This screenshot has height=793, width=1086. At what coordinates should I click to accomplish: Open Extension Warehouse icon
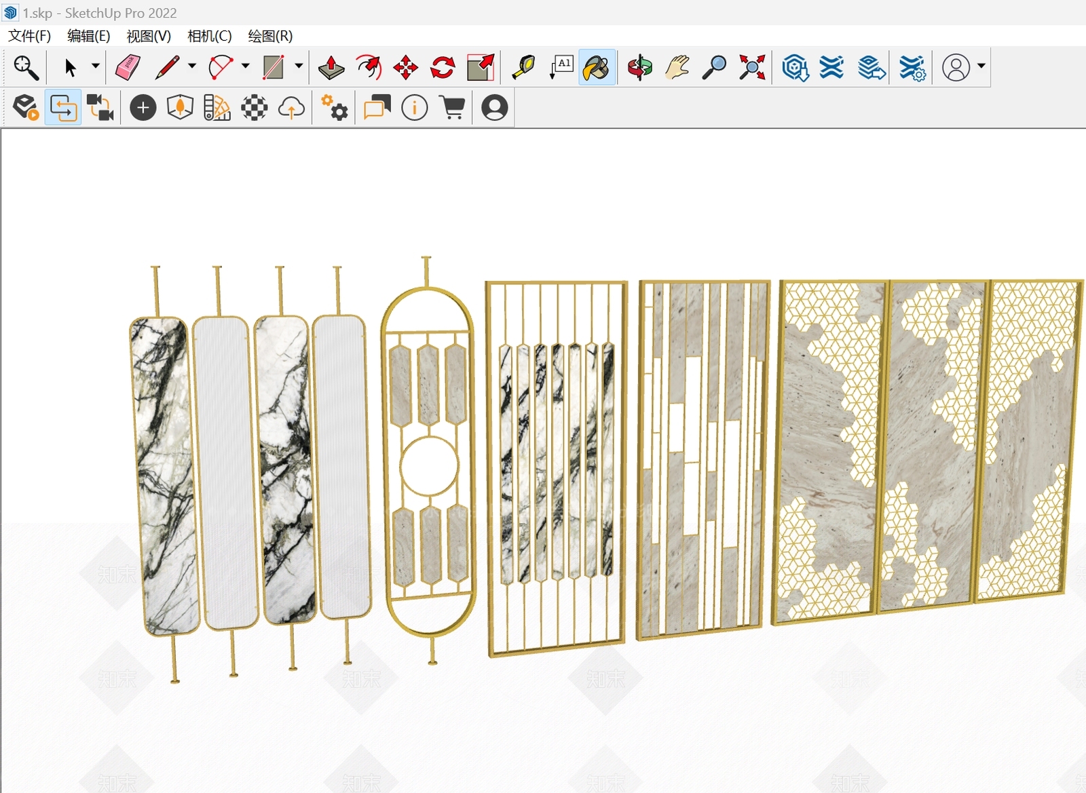tap(831, 67)
